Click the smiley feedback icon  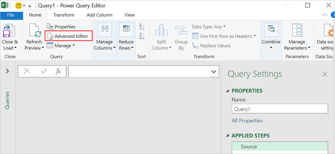tap(18, 5)
